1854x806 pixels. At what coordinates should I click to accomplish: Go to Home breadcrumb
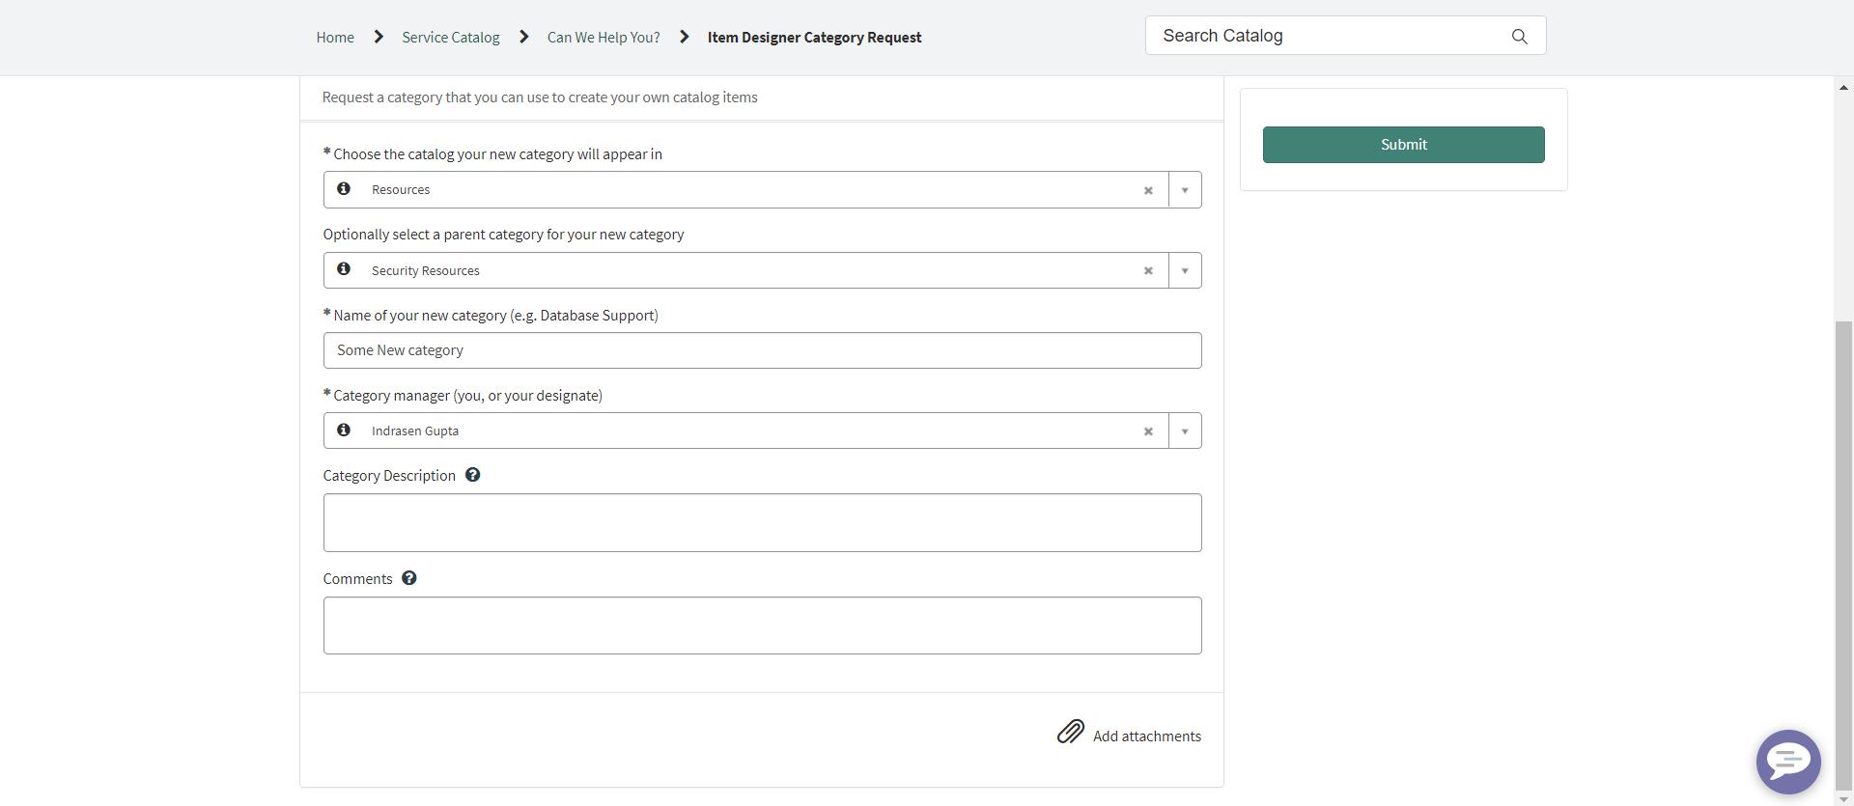(335, 37)
